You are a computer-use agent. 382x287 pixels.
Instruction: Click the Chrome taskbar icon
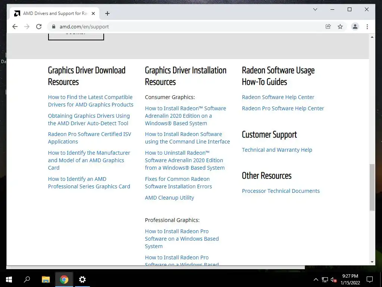click(x=64, y=280)
